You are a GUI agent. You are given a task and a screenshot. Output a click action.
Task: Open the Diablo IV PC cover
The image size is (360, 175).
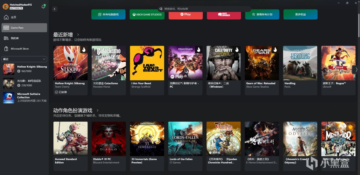pos(109,139)
